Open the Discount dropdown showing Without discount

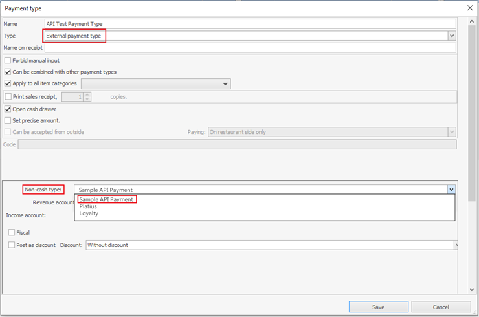click(455, 245)
